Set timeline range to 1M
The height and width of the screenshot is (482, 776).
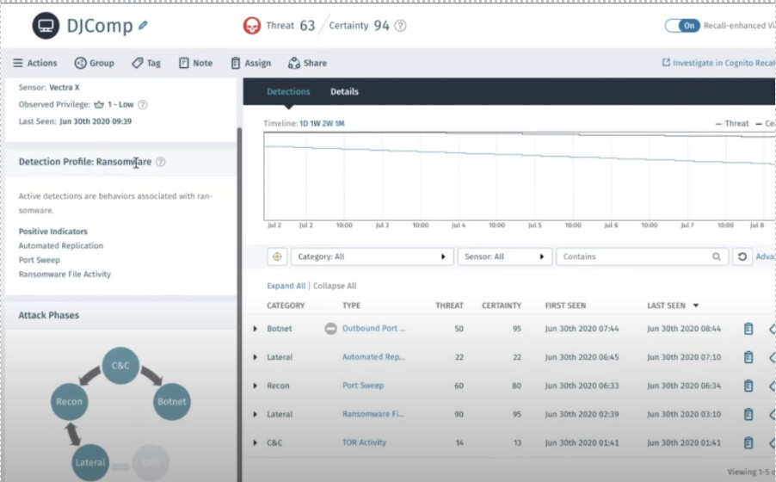click(340, 123)
